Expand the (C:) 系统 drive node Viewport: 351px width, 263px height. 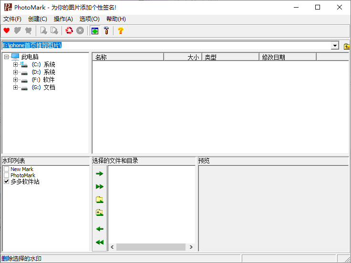pyautogui.click(x=15, y=65)
